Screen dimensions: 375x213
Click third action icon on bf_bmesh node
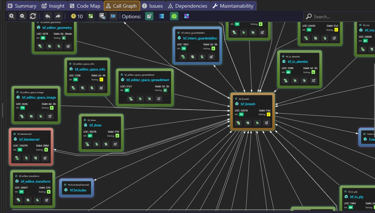[x=257, y=123]
